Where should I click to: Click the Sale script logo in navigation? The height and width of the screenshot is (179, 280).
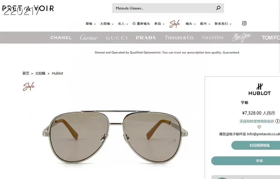click(x=175, y=24)
